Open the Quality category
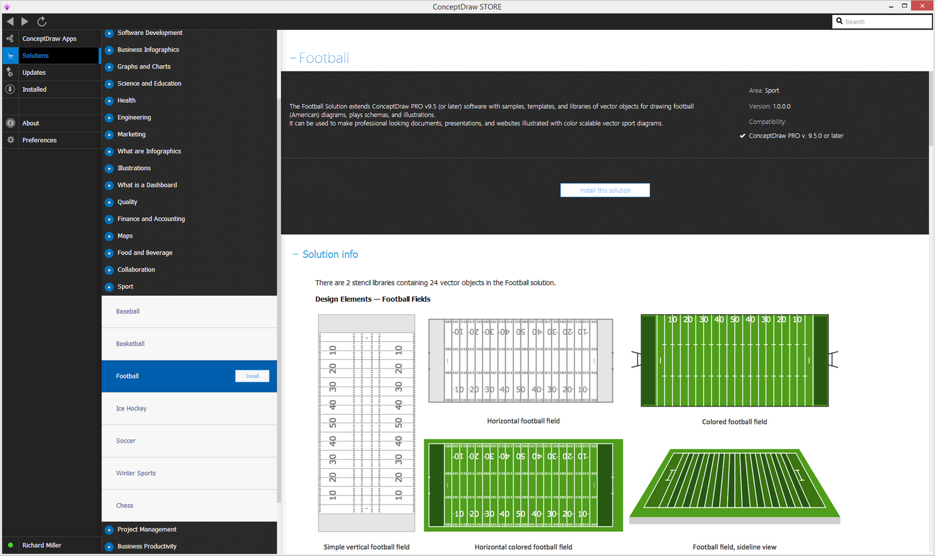This screenshot has height=556, width=935. click(x=127, y=202)
